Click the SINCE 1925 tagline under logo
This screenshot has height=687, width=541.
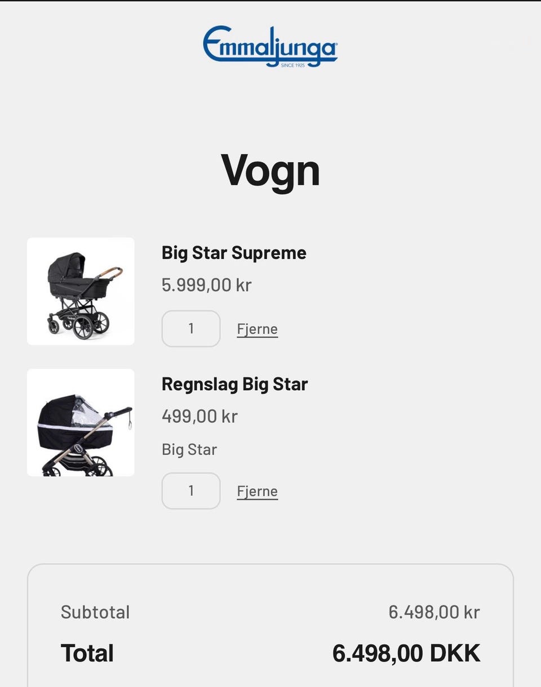click(x=293, y=65)
